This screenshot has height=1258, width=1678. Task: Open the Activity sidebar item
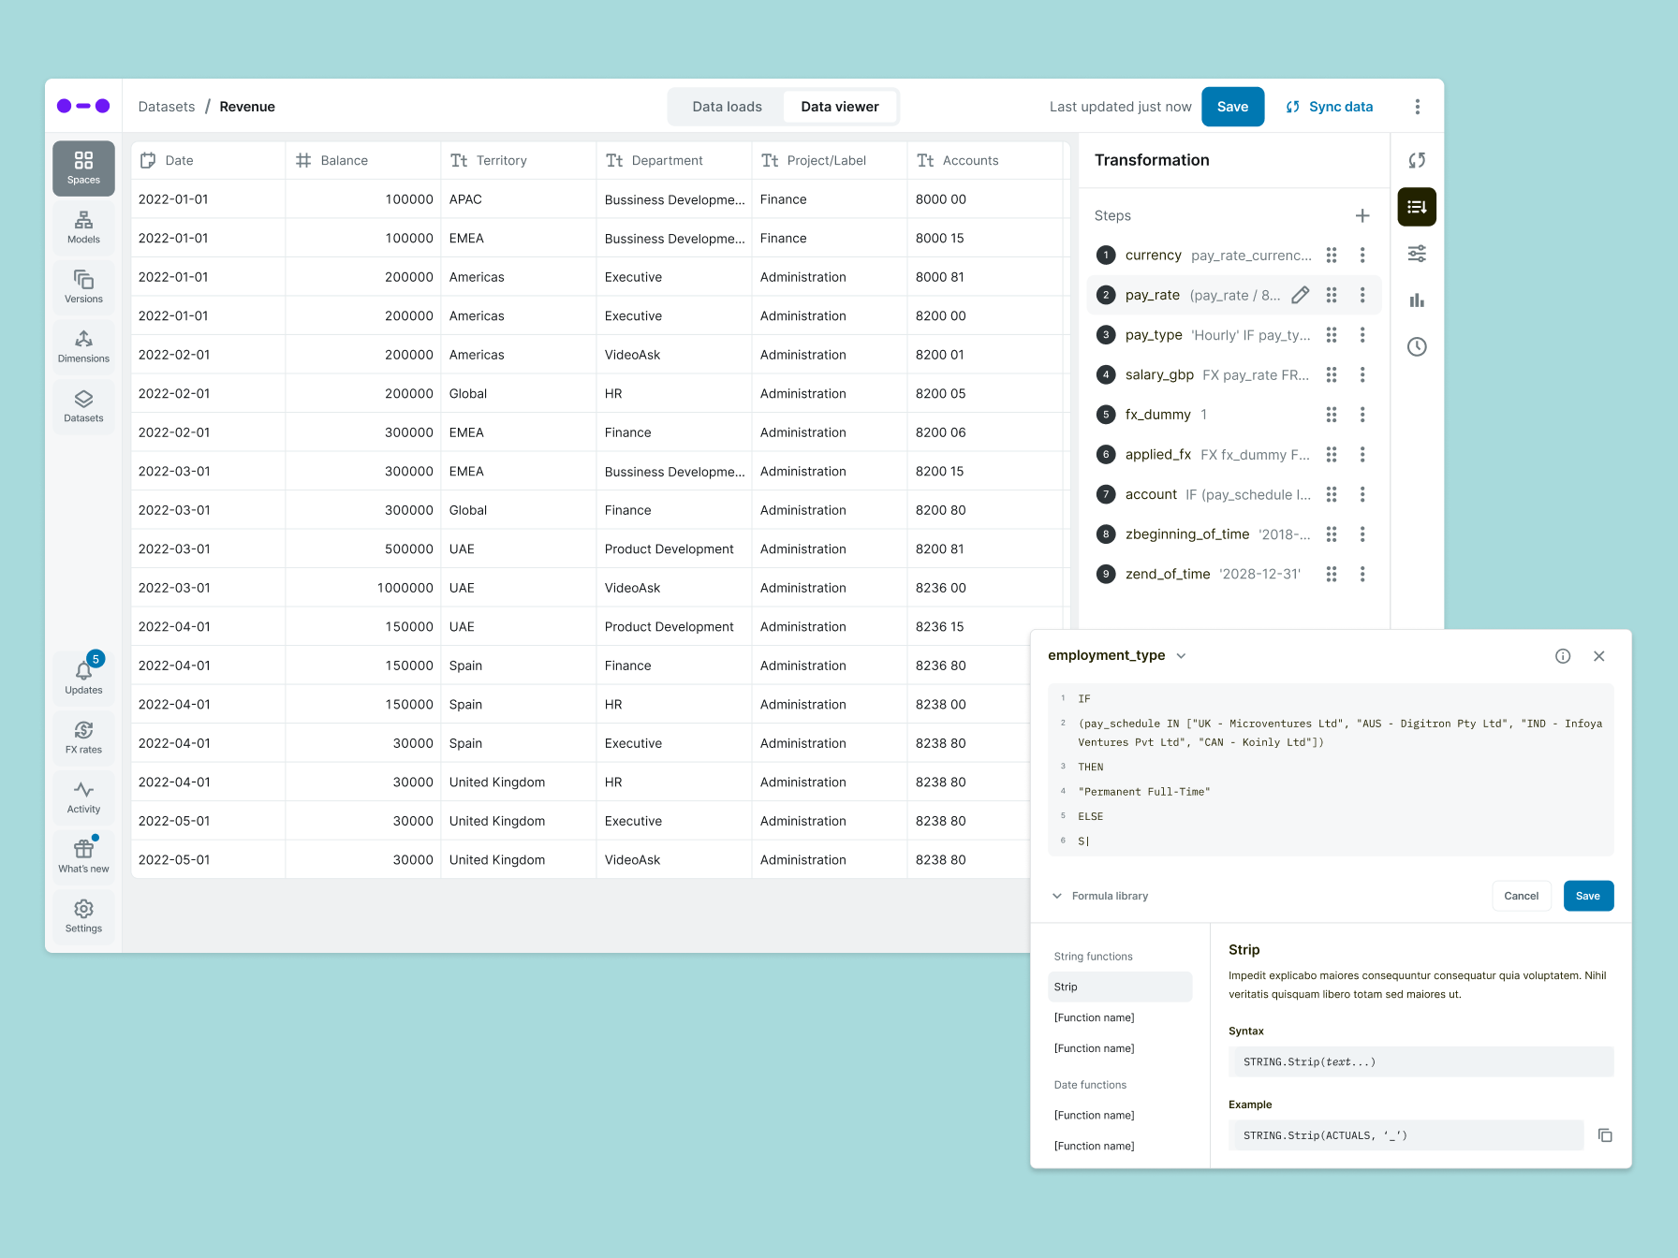point(83,797)
